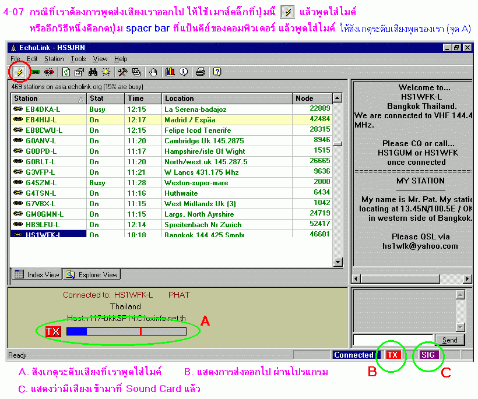Refresh the station list via toolbar
478x399 pixels.
click(66, 72)
